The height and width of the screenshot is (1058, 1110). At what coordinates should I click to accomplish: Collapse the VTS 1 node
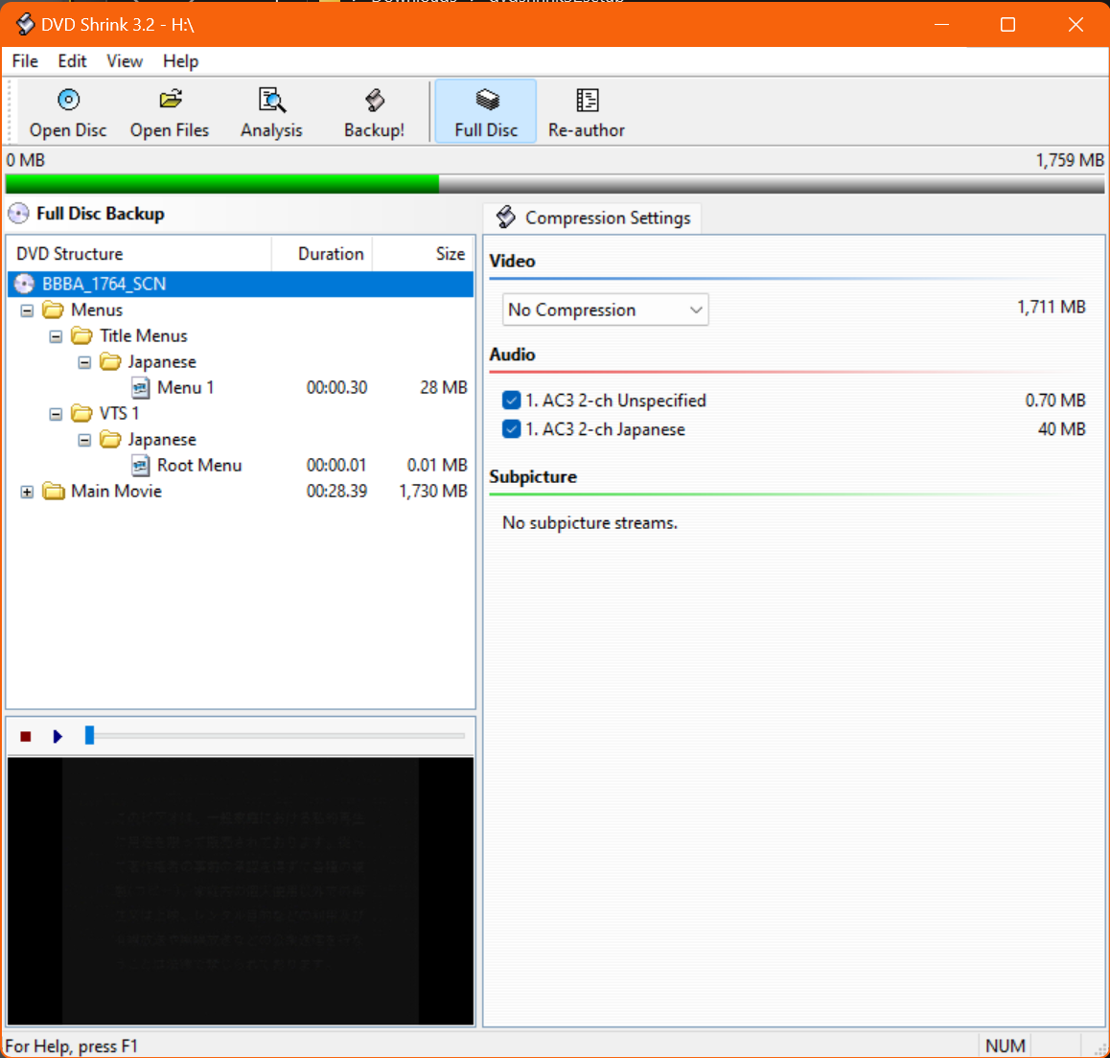point(56,414)
